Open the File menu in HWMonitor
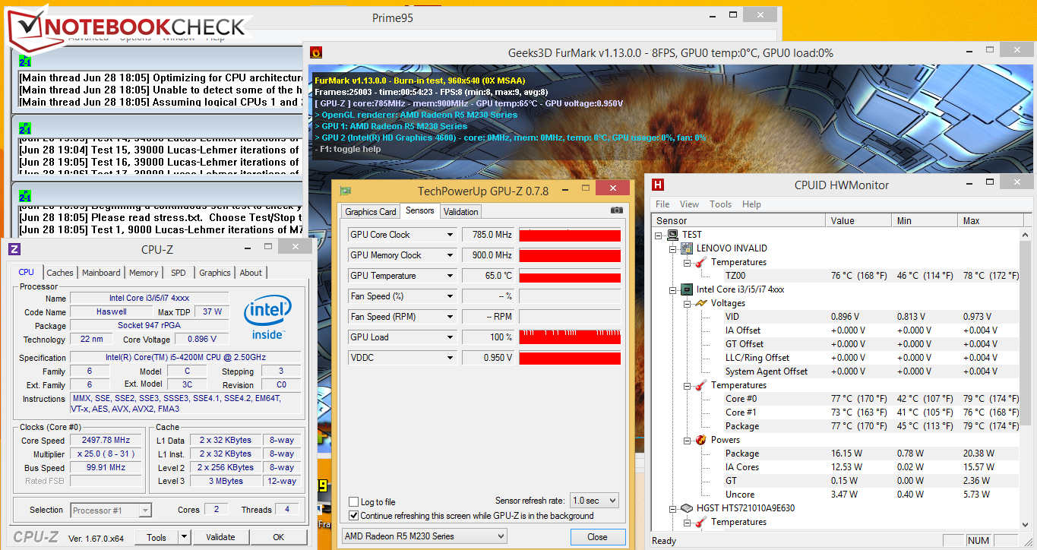Viewport: 1037px width, 550px height. point(662,204)
